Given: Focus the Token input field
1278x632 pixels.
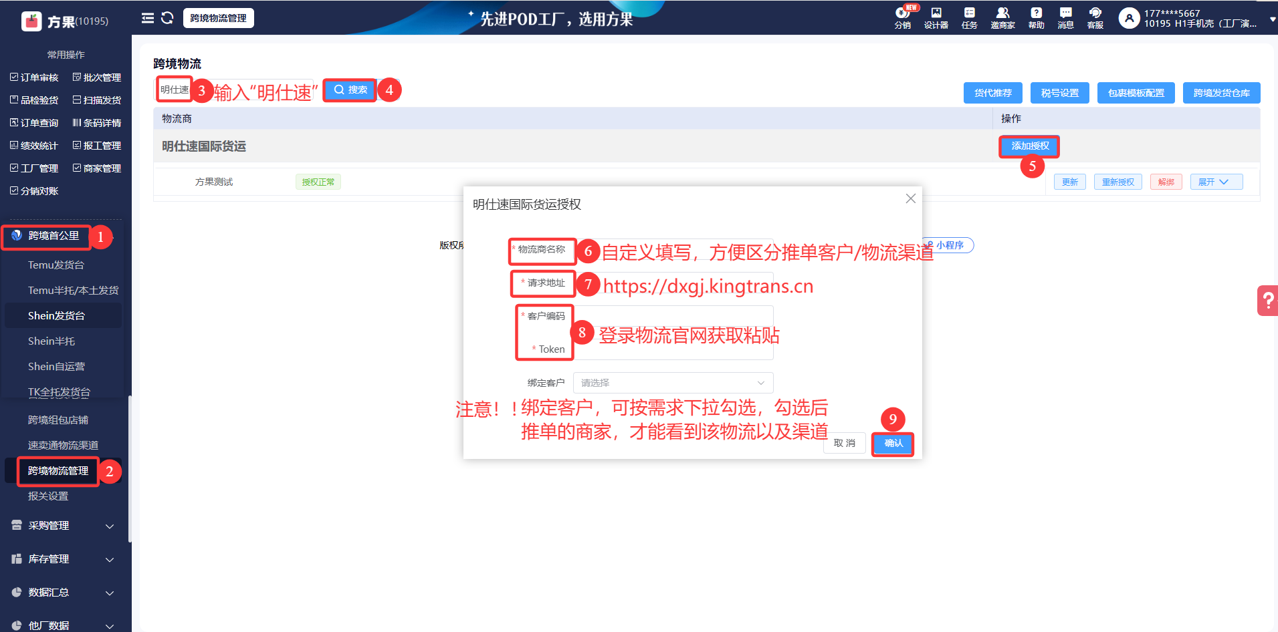Looking at the screenshot, I should [x=673, y=349].
